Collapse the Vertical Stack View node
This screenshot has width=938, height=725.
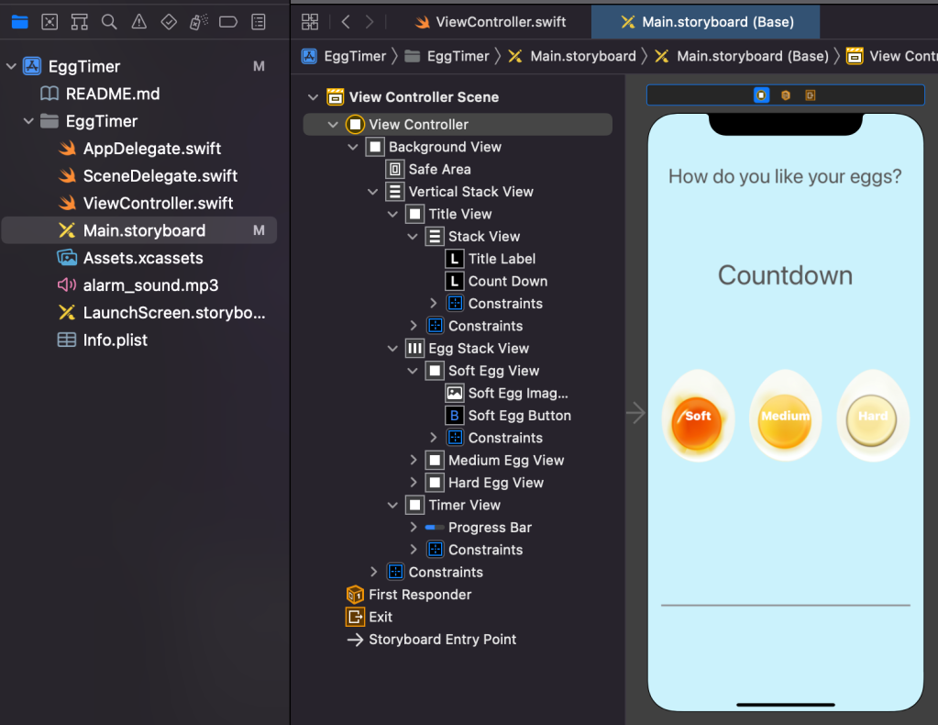pos(373,192)
